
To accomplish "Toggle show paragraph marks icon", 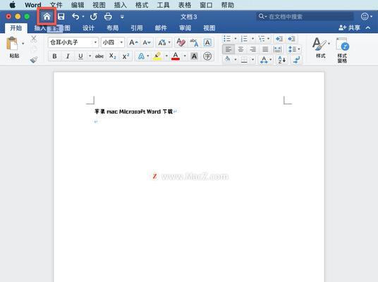I will 296,59.
